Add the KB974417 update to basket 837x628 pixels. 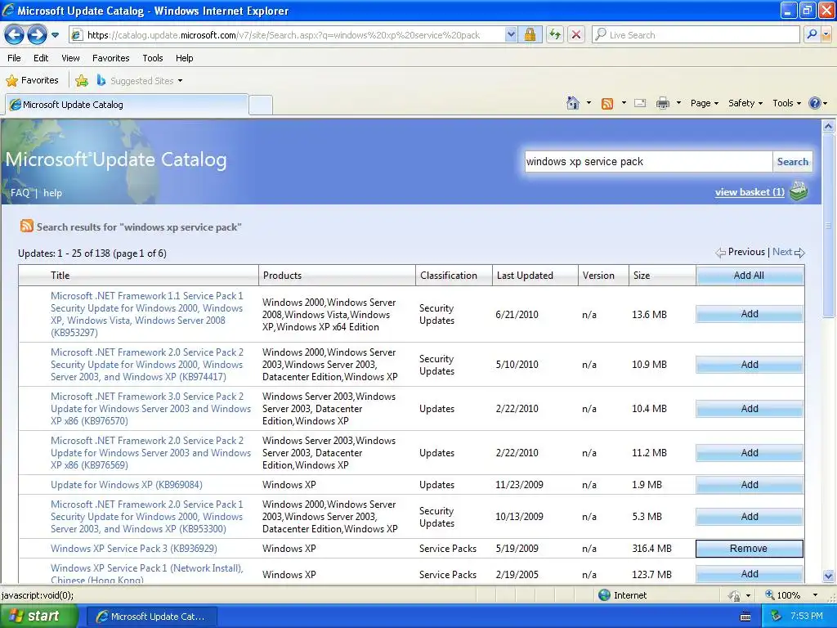click(750, 364)
